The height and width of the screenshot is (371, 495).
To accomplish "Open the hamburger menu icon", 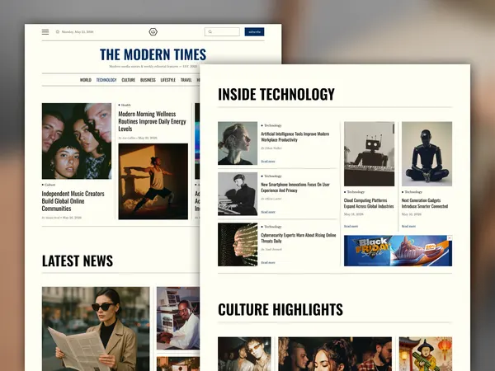I will [x=45, y=32].
